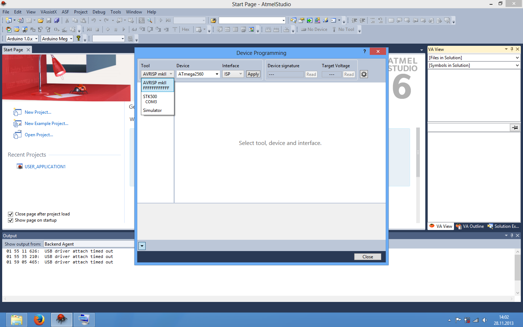This screenshot has height=327, width=523.
Task: Click the Output panel vertical scrollbar
Action: tap(518, 272)
